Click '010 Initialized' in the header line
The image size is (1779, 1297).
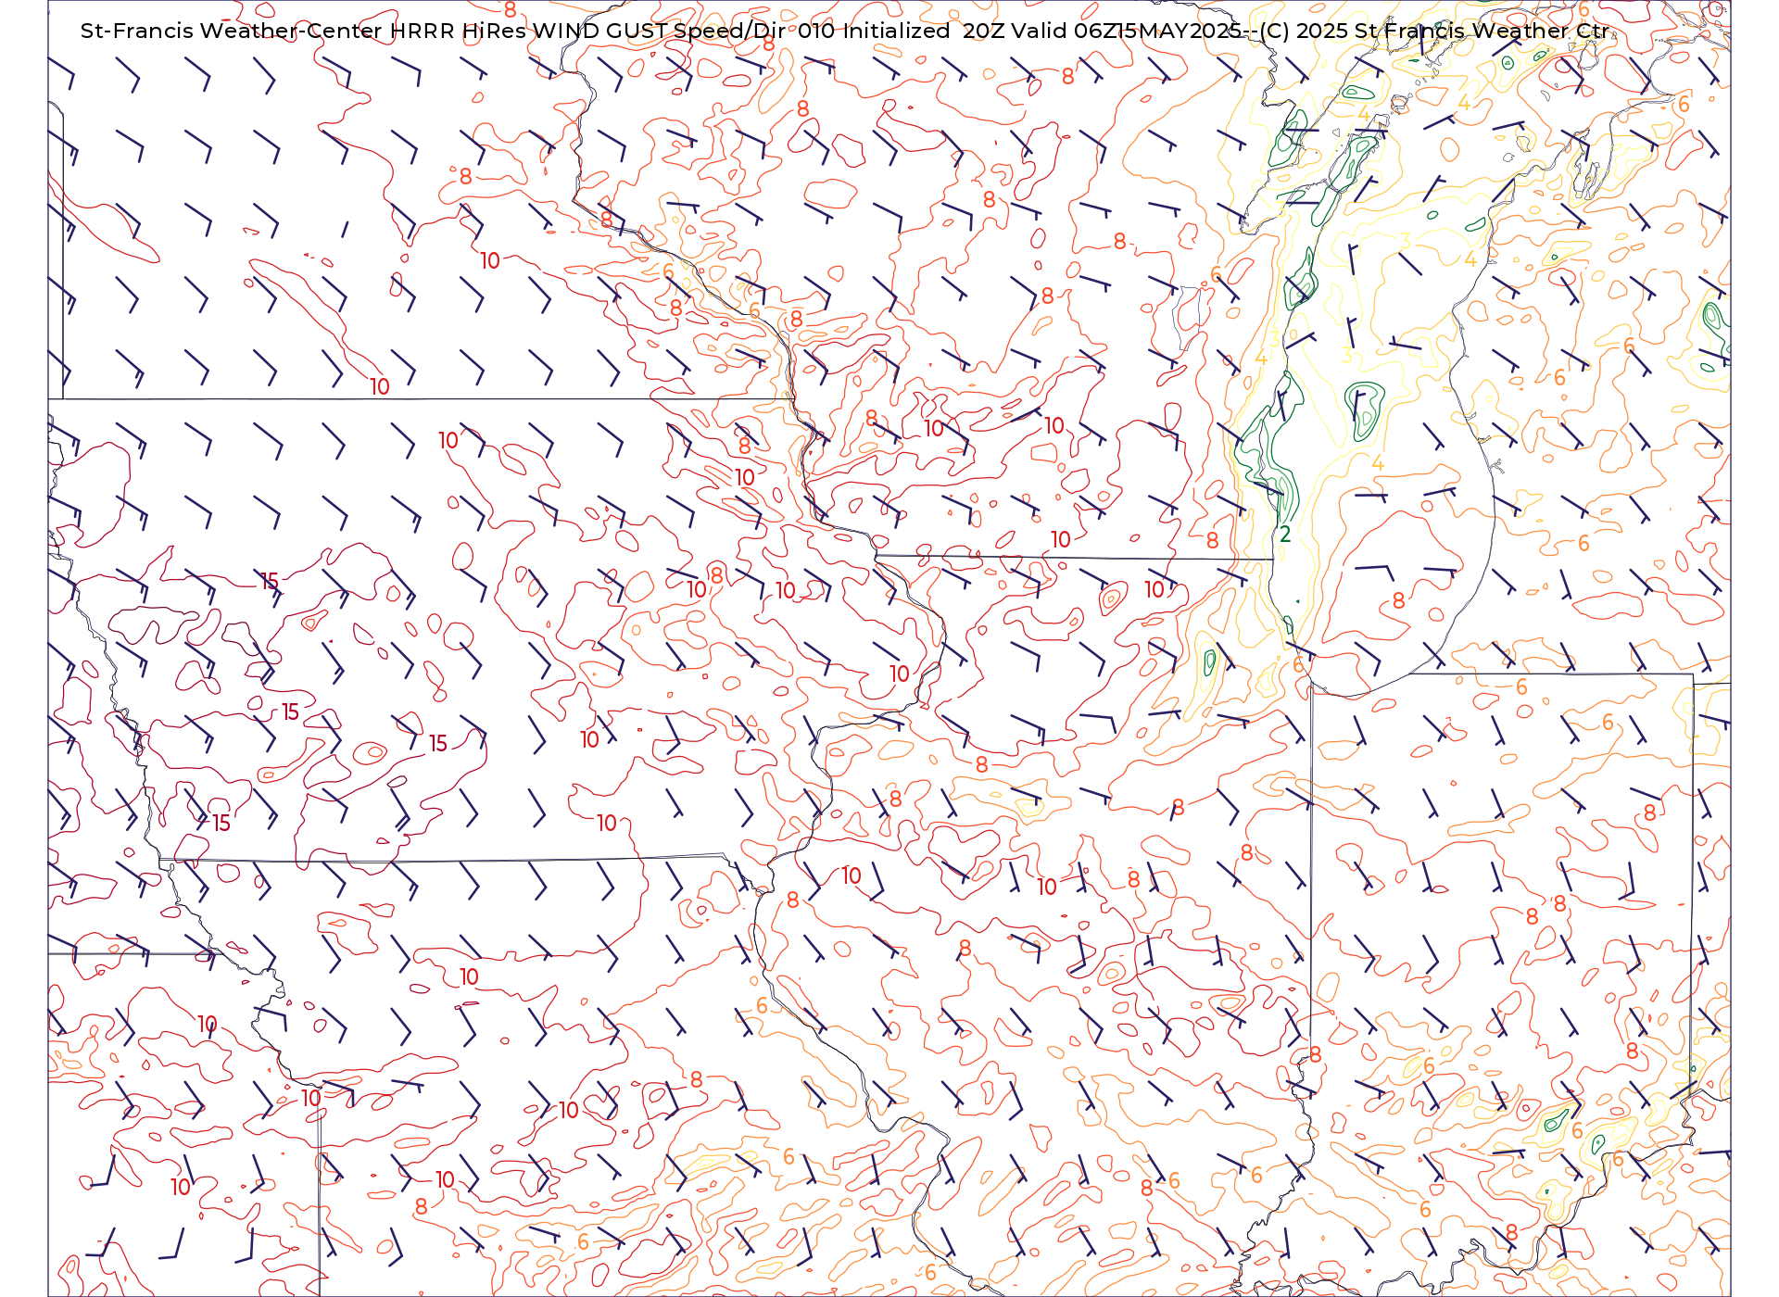pyautogui.click(x=874, y=31)
